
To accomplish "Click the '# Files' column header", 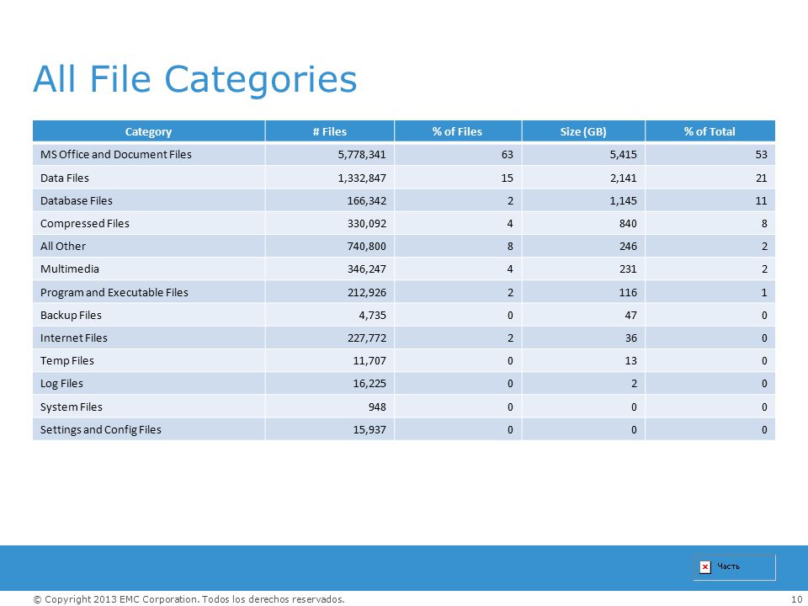I will point(330,131).
